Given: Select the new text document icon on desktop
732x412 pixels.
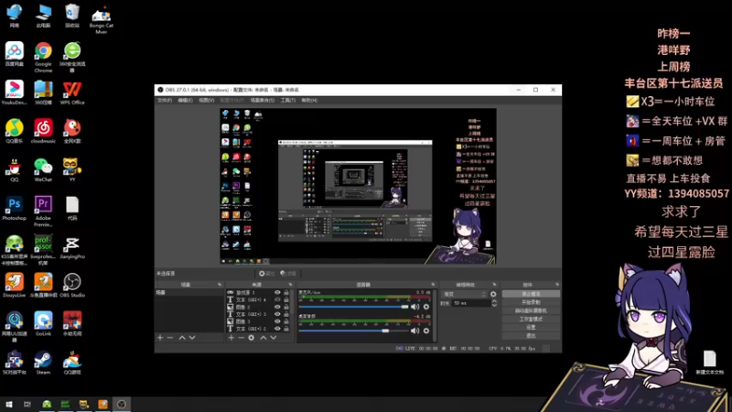Looking at the screenshot, I should pyautogui.click(x=710, y=363).
